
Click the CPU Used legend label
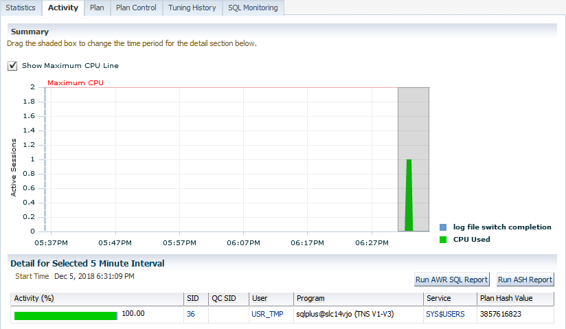(x=471, y=240)
